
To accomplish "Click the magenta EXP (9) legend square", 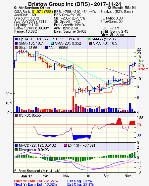I will (65, 145).
